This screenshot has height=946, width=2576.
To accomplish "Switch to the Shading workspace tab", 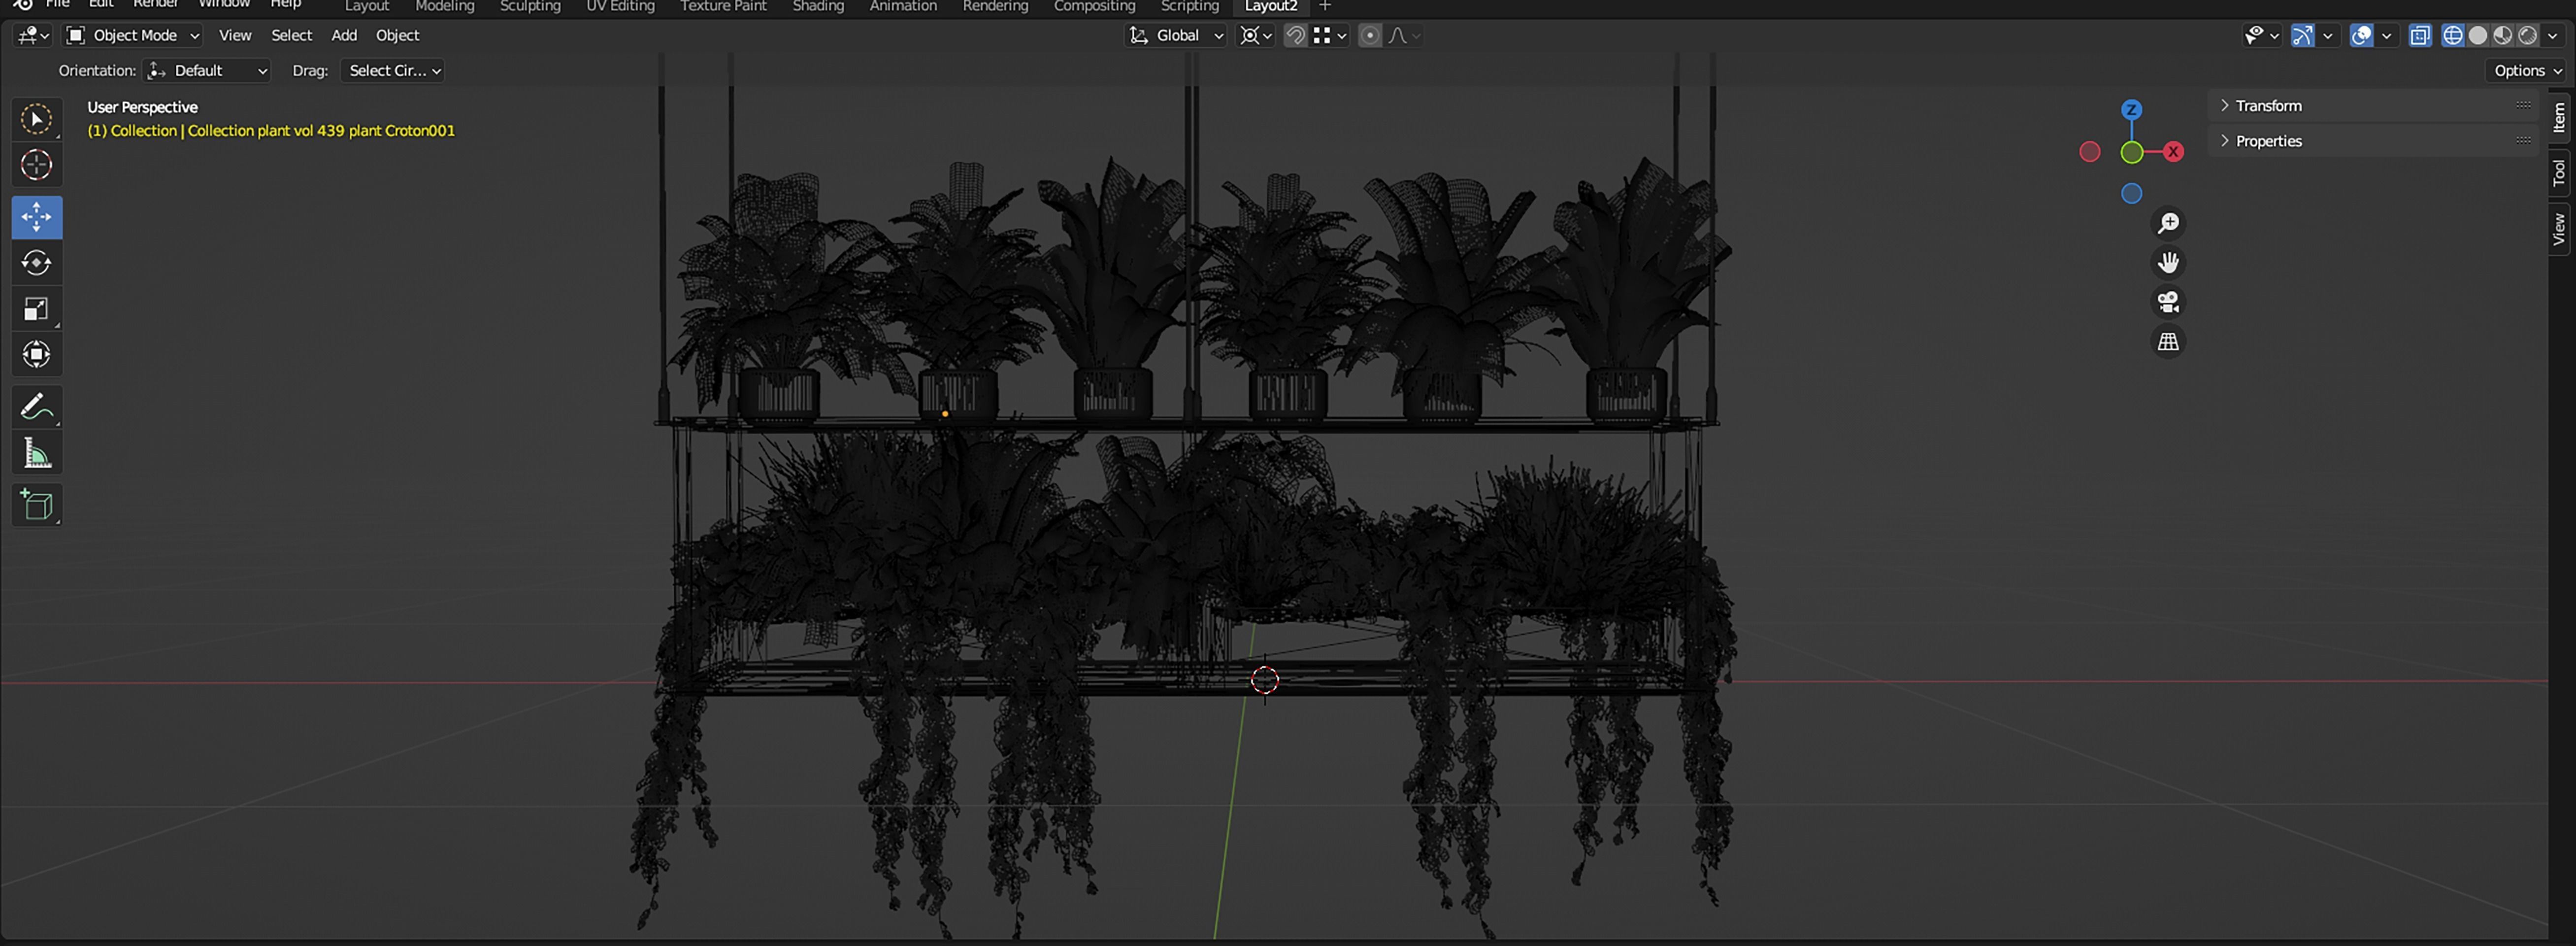I will [818, 6].
